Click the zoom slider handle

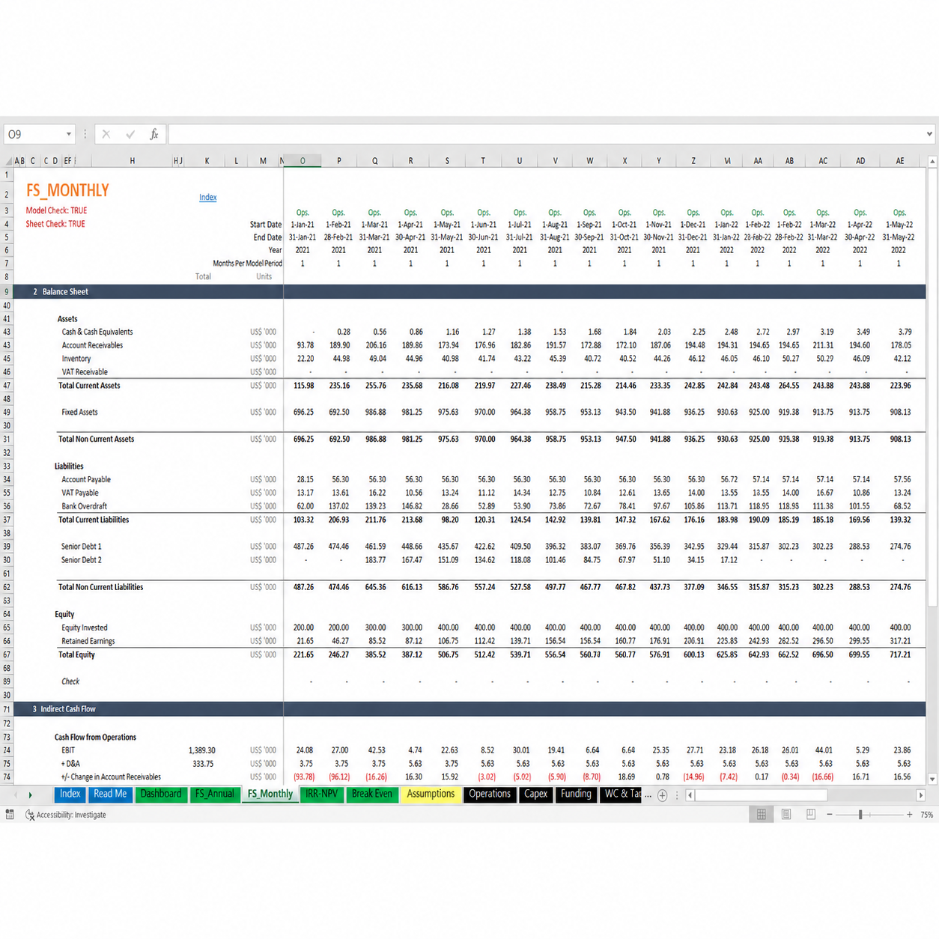coord(861,815)
